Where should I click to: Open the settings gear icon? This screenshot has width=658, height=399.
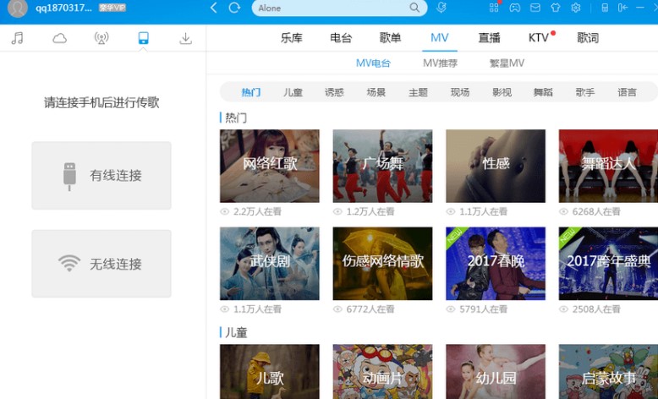tap(576, 8)
